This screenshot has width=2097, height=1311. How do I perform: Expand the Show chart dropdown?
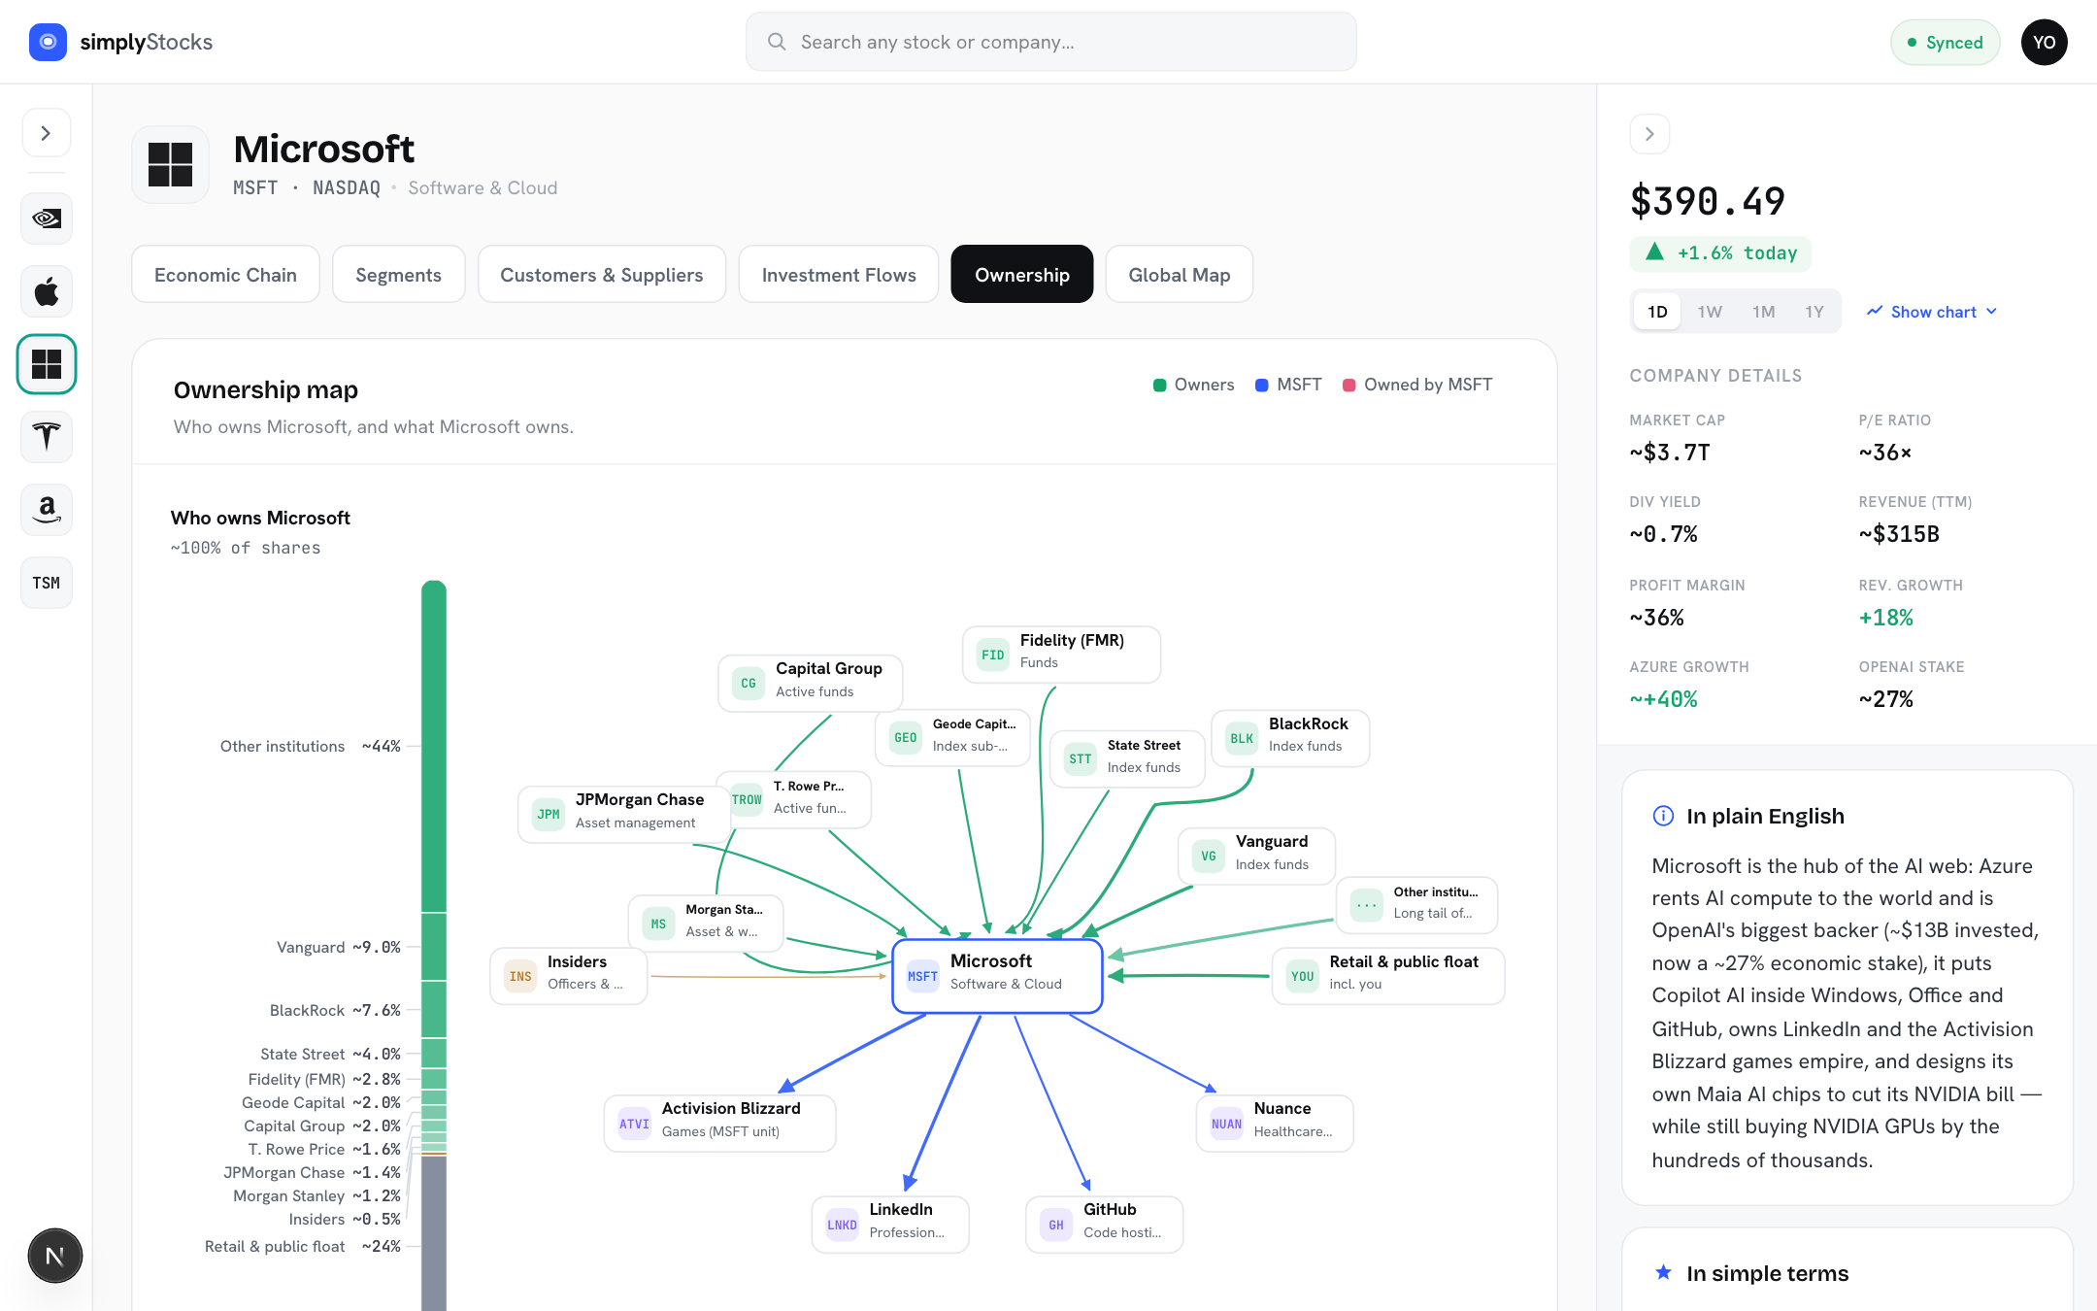pos(1932,312)
